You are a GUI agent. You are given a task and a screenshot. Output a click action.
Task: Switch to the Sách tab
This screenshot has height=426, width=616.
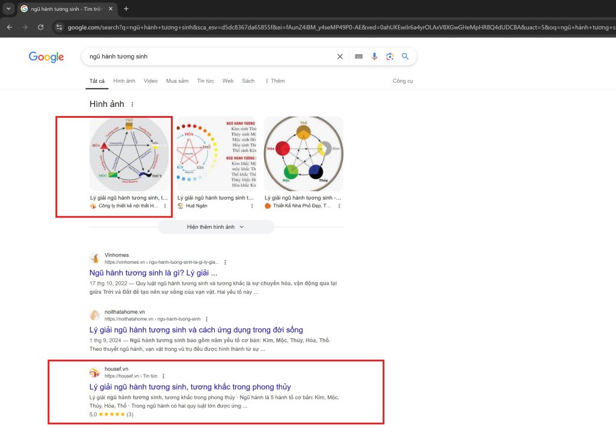[248, 81]
